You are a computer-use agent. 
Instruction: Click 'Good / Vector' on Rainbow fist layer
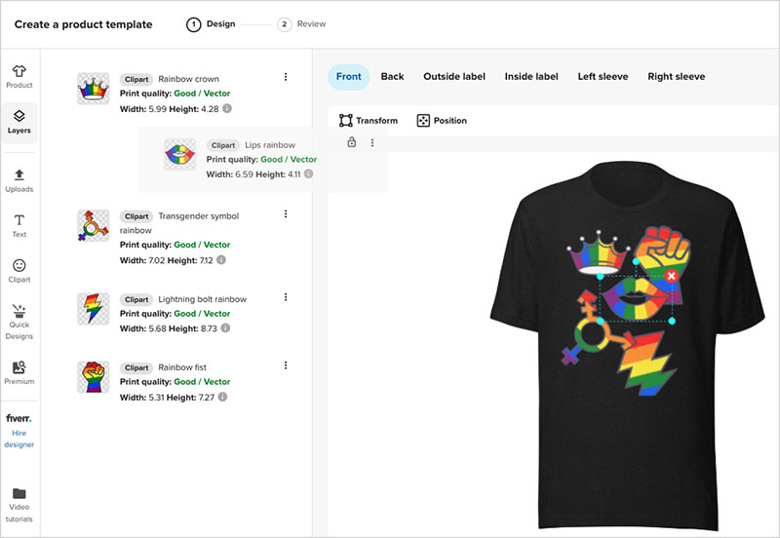pyautogui.click(x=202, y=382)
